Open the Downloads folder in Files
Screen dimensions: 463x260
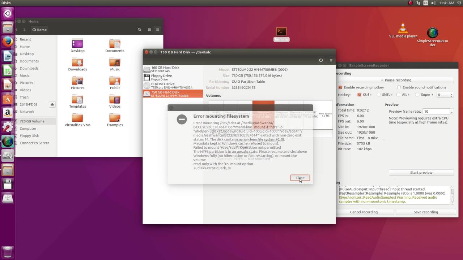tap(77, 65)
